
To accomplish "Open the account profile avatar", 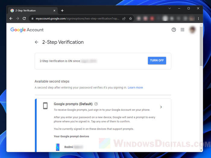I will tap(192, 30).
